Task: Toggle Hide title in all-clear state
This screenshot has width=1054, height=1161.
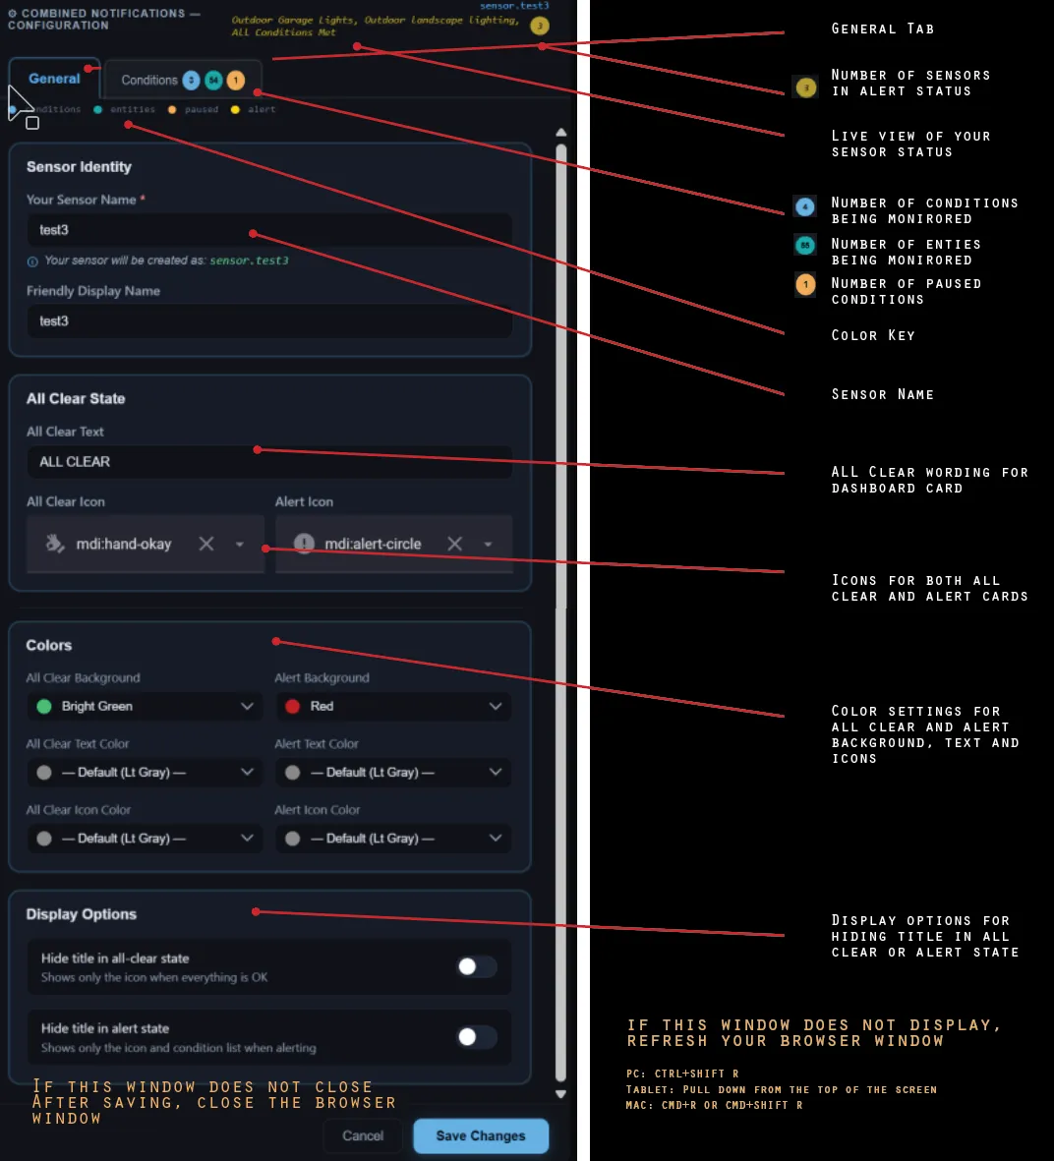Action: pyautogui.click(x=475, y=966)
